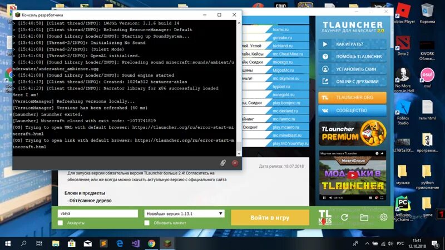Click the question mark icon beside ПОМОЩЬ TLAUNCHER
The height and width of the screenshot is (250, 445).
[325, 57]
